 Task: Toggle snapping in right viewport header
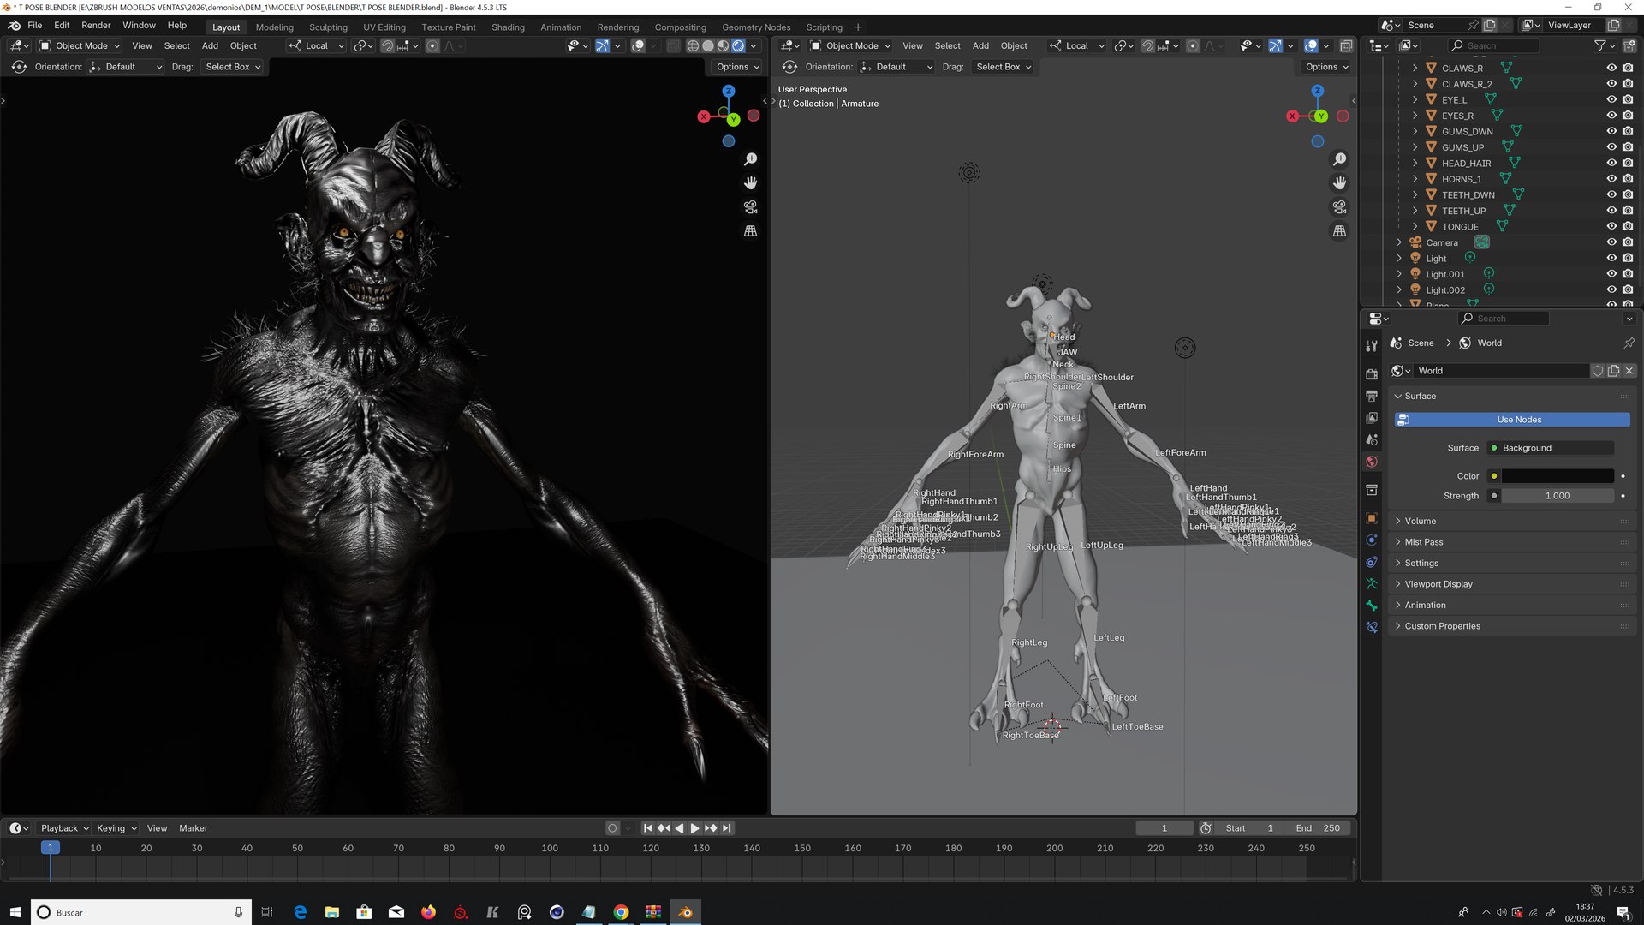click(x=1147, y=46)
